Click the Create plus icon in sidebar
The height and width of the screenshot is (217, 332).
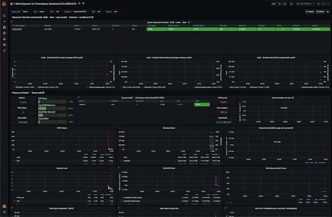click(4, 21)
